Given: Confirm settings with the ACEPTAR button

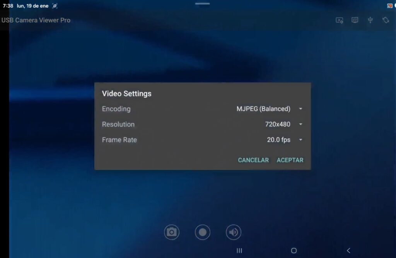Looking at the screenshot, I should tap(290, 160).
